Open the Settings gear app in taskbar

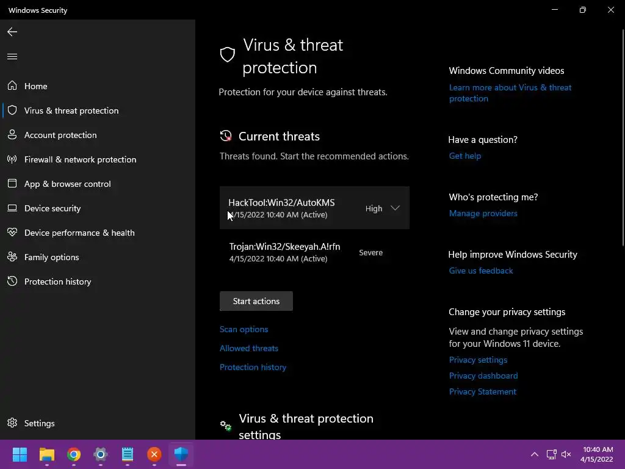click(101, 454)
